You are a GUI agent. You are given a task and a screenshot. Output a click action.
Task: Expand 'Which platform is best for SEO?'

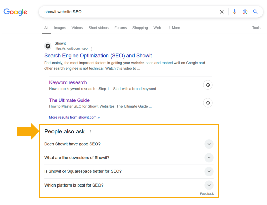[x=129, y=185]
